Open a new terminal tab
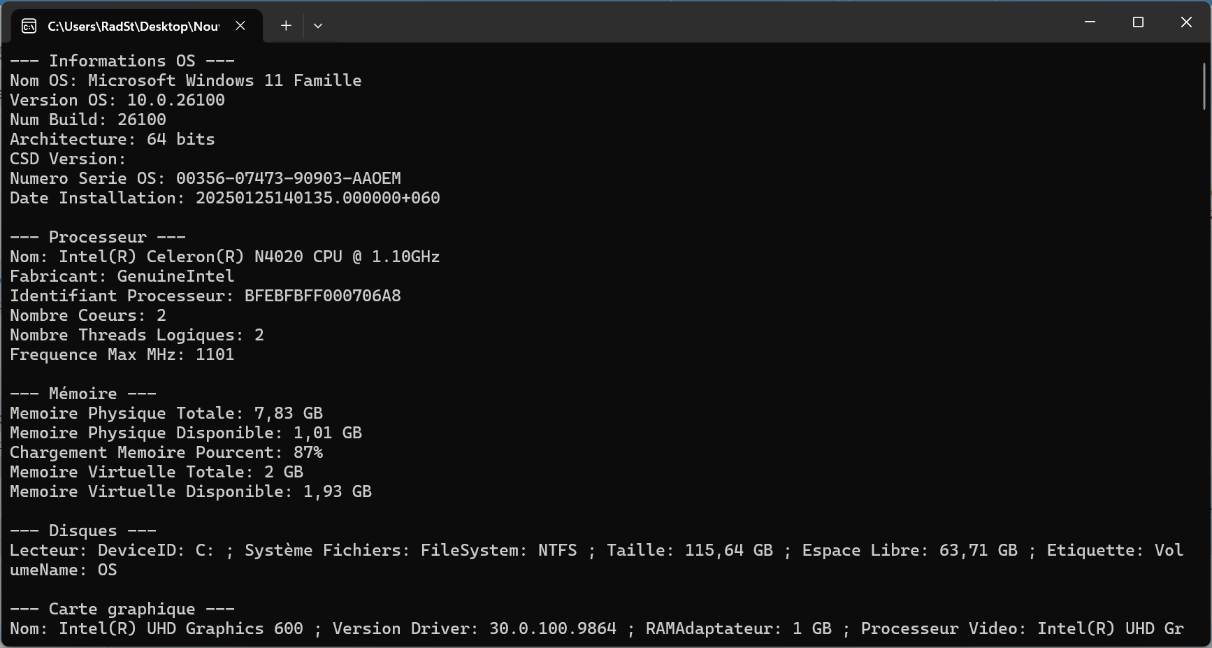Image resolution: width=1212 pixels, height=648 pixels. click(x=286, y=26)
